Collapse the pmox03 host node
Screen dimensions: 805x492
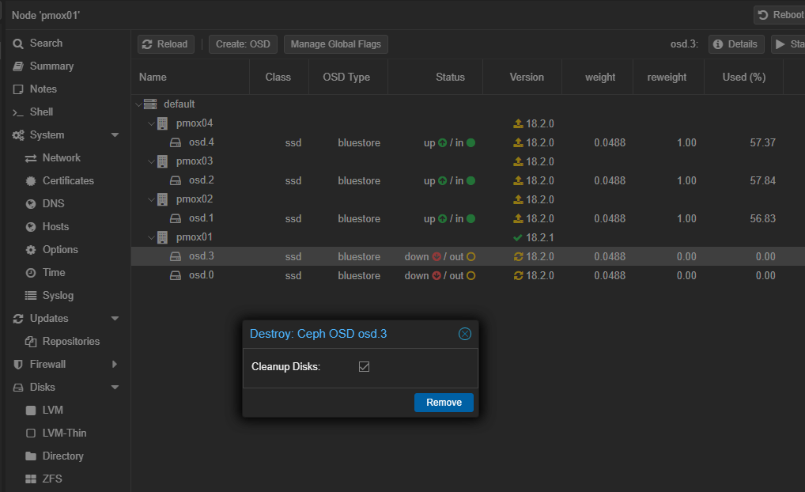pyautogui.click(x=152, y=161)
